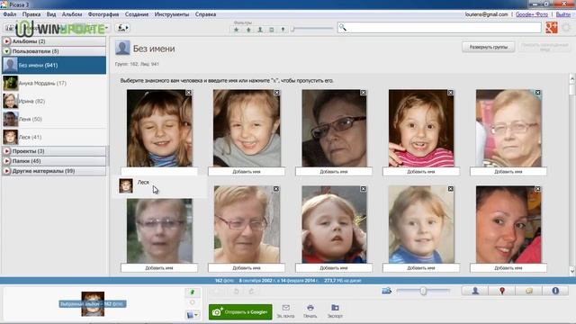Click the rotate counter-clockwise icon
Screen dimensions: 576x324
click(x=236, y=292)
